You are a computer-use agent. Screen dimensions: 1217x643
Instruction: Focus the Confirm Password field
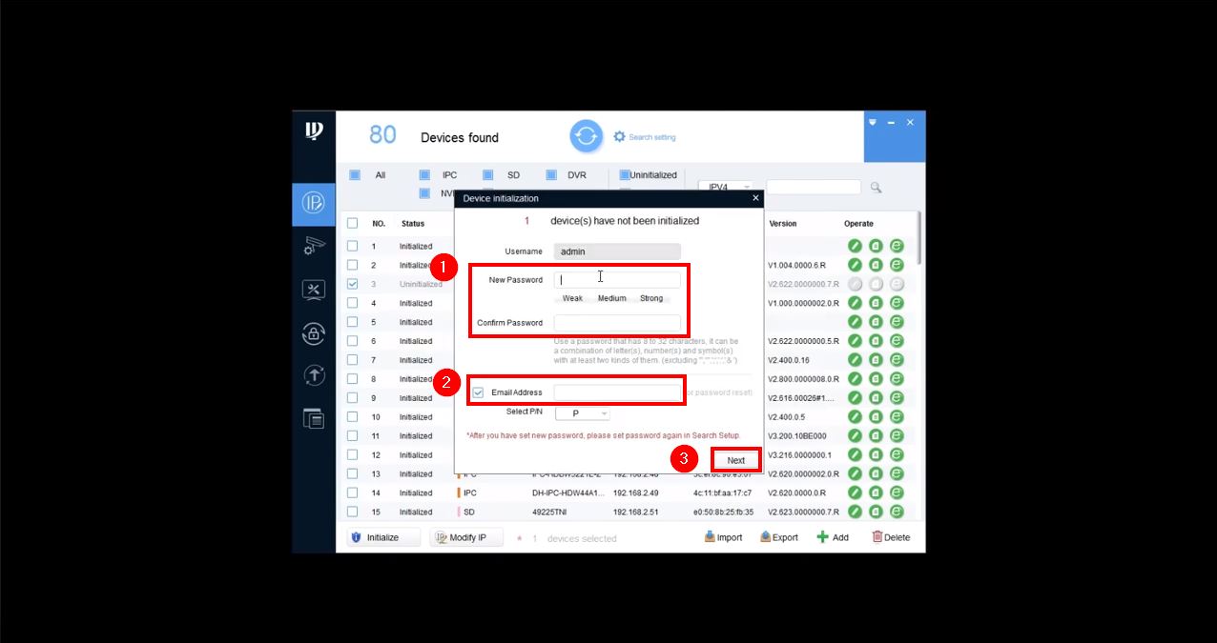click(617, 323)
